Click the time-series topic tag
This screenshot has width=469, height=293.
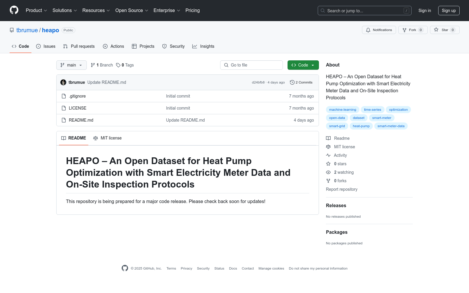373,110
